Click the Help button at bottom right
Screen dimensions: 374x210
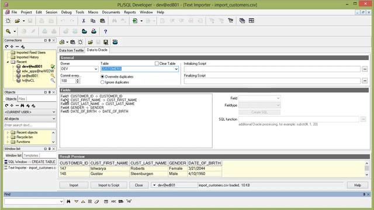pos(357,185)
